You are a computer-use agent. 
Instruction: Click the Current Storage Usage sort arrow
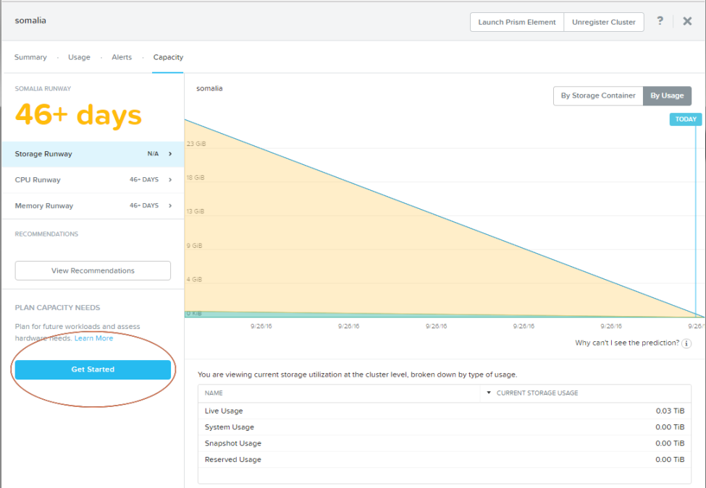489,393
